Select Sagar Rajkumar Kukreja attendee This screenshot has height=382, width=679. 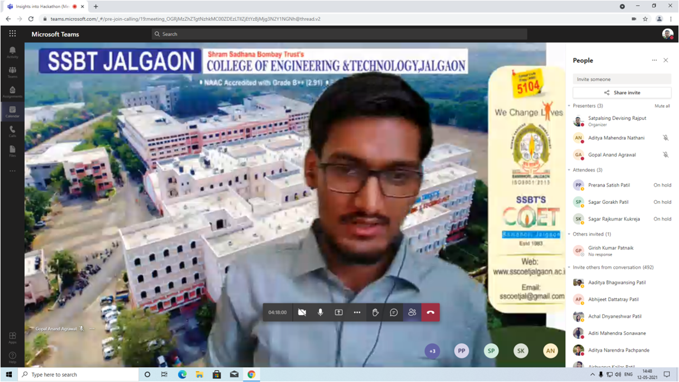pyautogui.click(x=622, y=219)
